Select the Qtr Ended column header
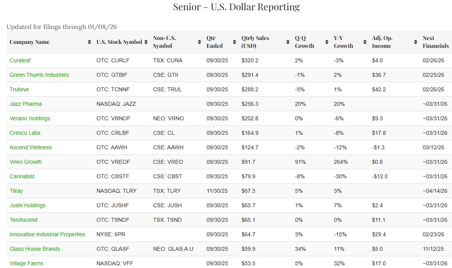452x268 pixels. pyautogui.click(x=215, y=42)
